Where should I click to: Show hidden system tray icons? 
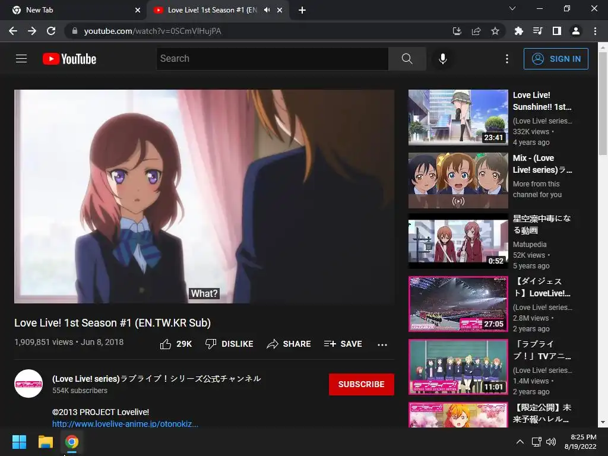click(x=520, y=442)
